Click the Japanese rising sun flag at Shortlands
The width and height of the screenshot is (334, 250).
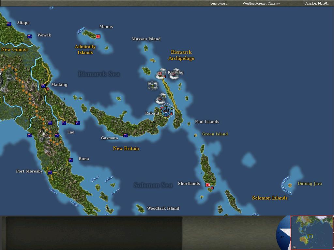click(x=208, y=185)
